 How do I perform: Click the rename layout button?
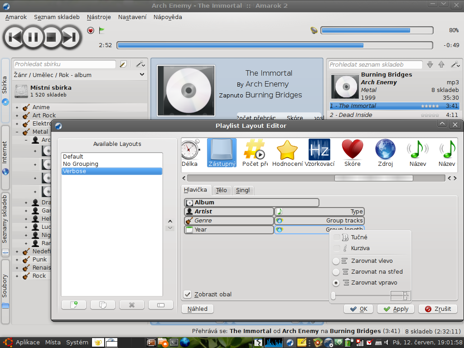[161, 305]
